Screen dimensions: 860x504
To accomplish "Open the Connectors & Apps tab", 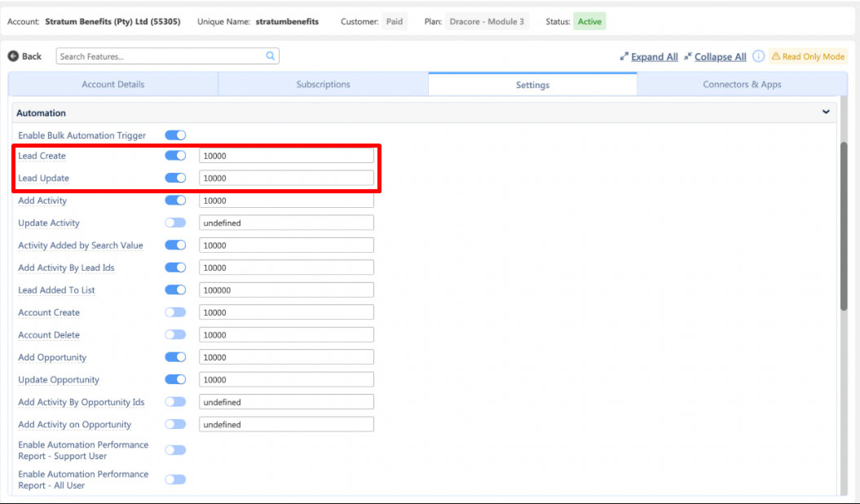I will coord(742,85).
